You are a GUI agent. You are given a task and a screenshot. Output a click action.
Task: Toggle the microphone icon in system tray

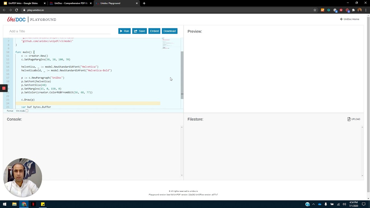(x=326, y=204)
